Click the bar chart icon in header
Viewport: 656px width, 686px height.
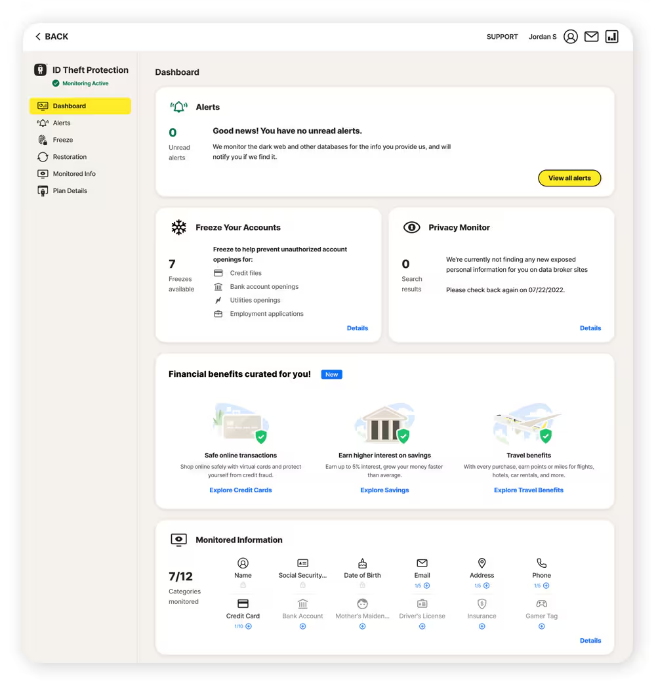(611, 37)
